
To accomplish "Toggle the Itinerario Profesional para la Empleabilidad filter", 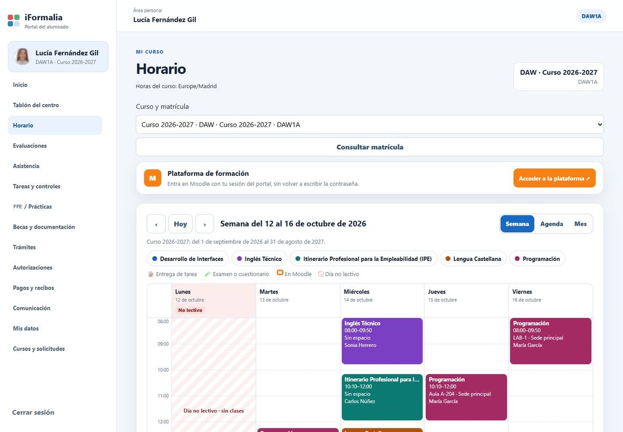I will (x=363, y=259).
